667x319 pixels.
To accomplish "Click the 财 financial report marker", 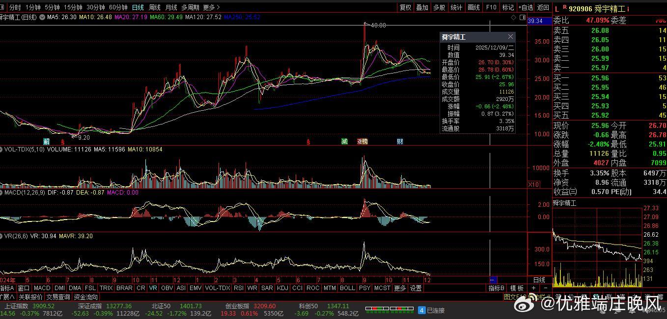I will pyautogui.click(x=400, y=142).
